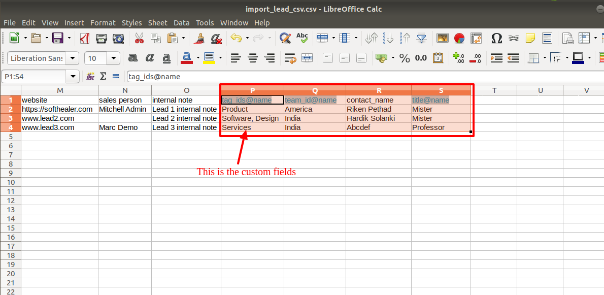Click Export as PDF icon
Screen dimensions: 604x295
(84, 38)
